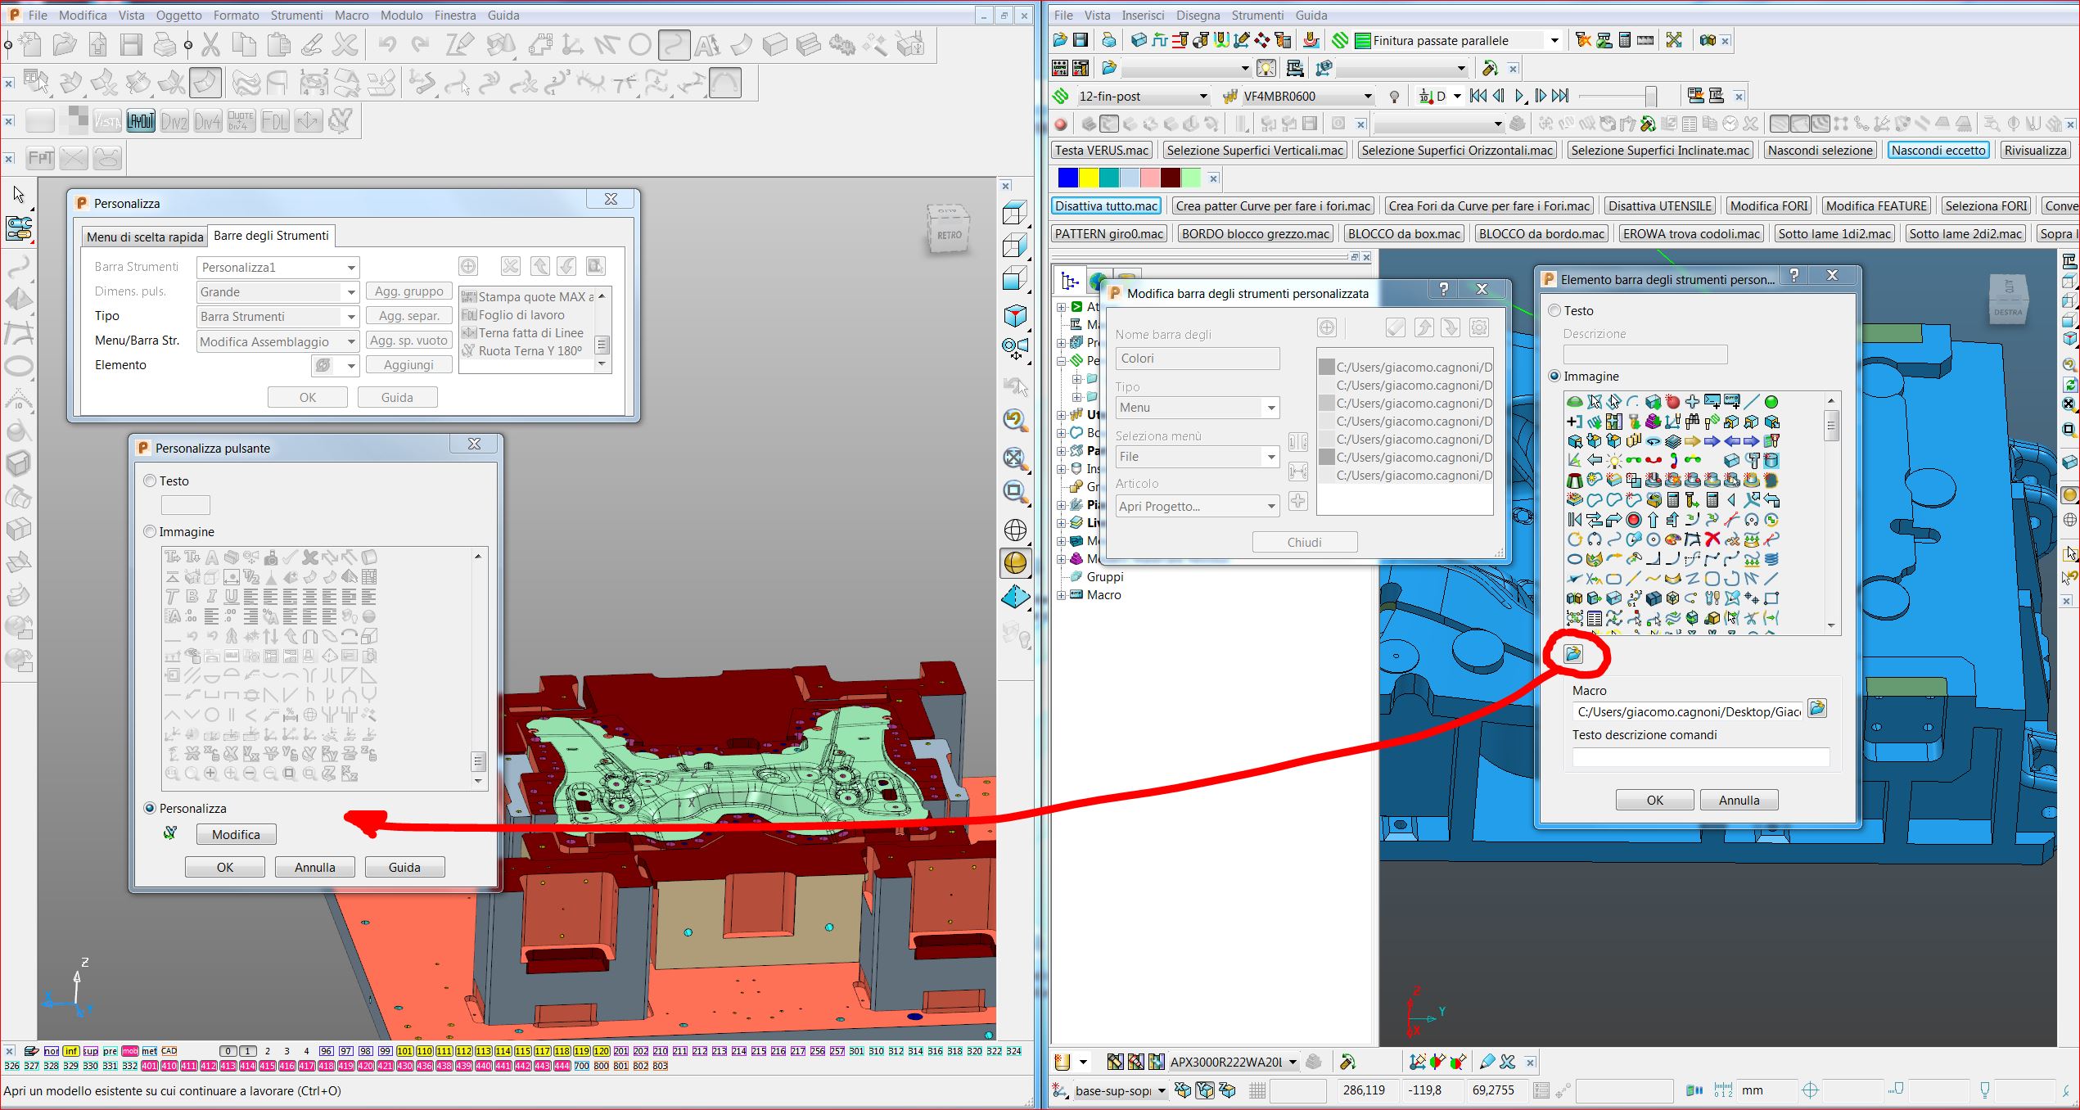The image size is (2080, 1110).
Task: Click the scissors cut icon in the left toolbar
Action: coord(210,44)
